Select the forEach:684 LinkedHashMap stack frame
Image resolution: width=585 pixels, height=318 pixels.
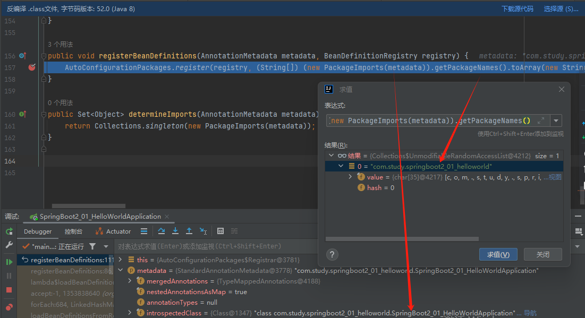[x=66, y=305]
